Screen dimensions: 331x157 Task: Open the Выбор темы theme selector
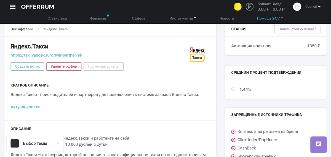35,143
